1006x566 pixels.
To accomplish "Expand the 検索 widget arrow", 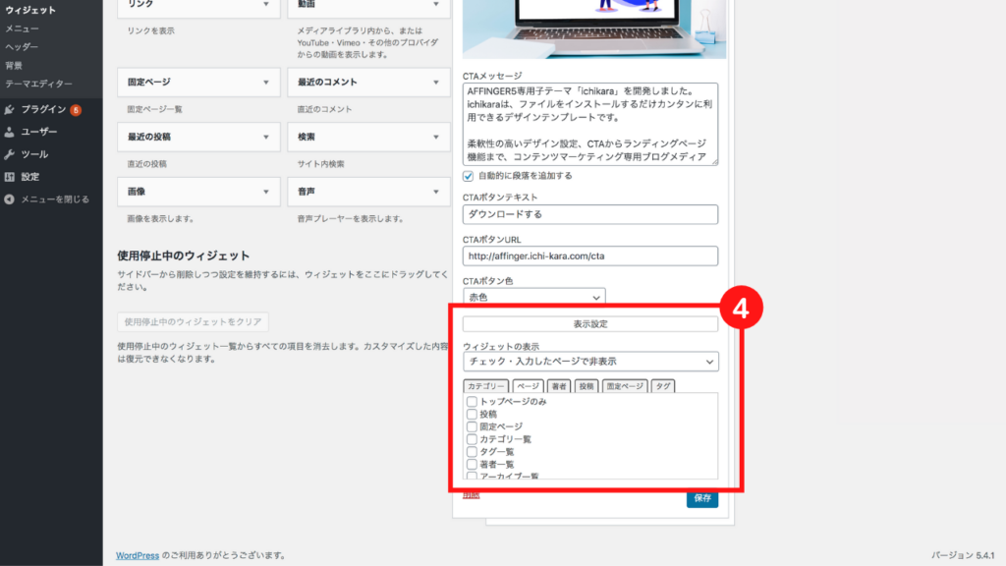I will click(435, 137).
